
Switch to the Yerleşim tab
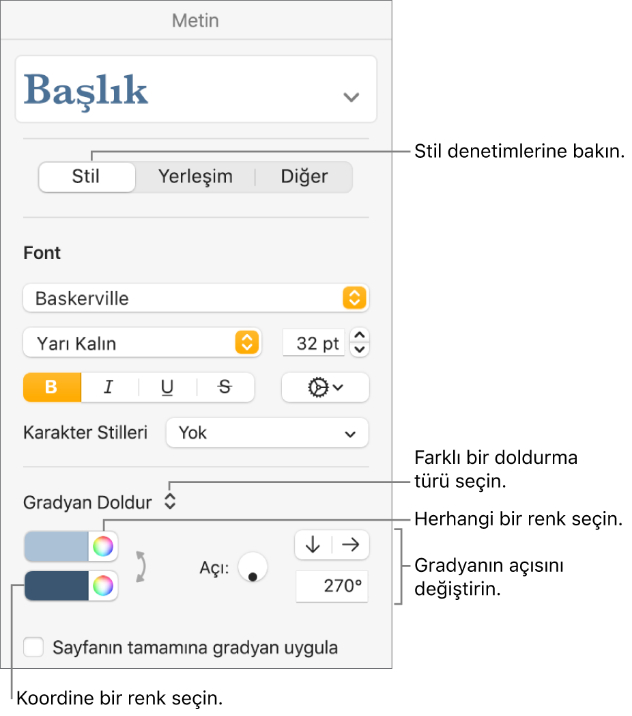point(195,177)
